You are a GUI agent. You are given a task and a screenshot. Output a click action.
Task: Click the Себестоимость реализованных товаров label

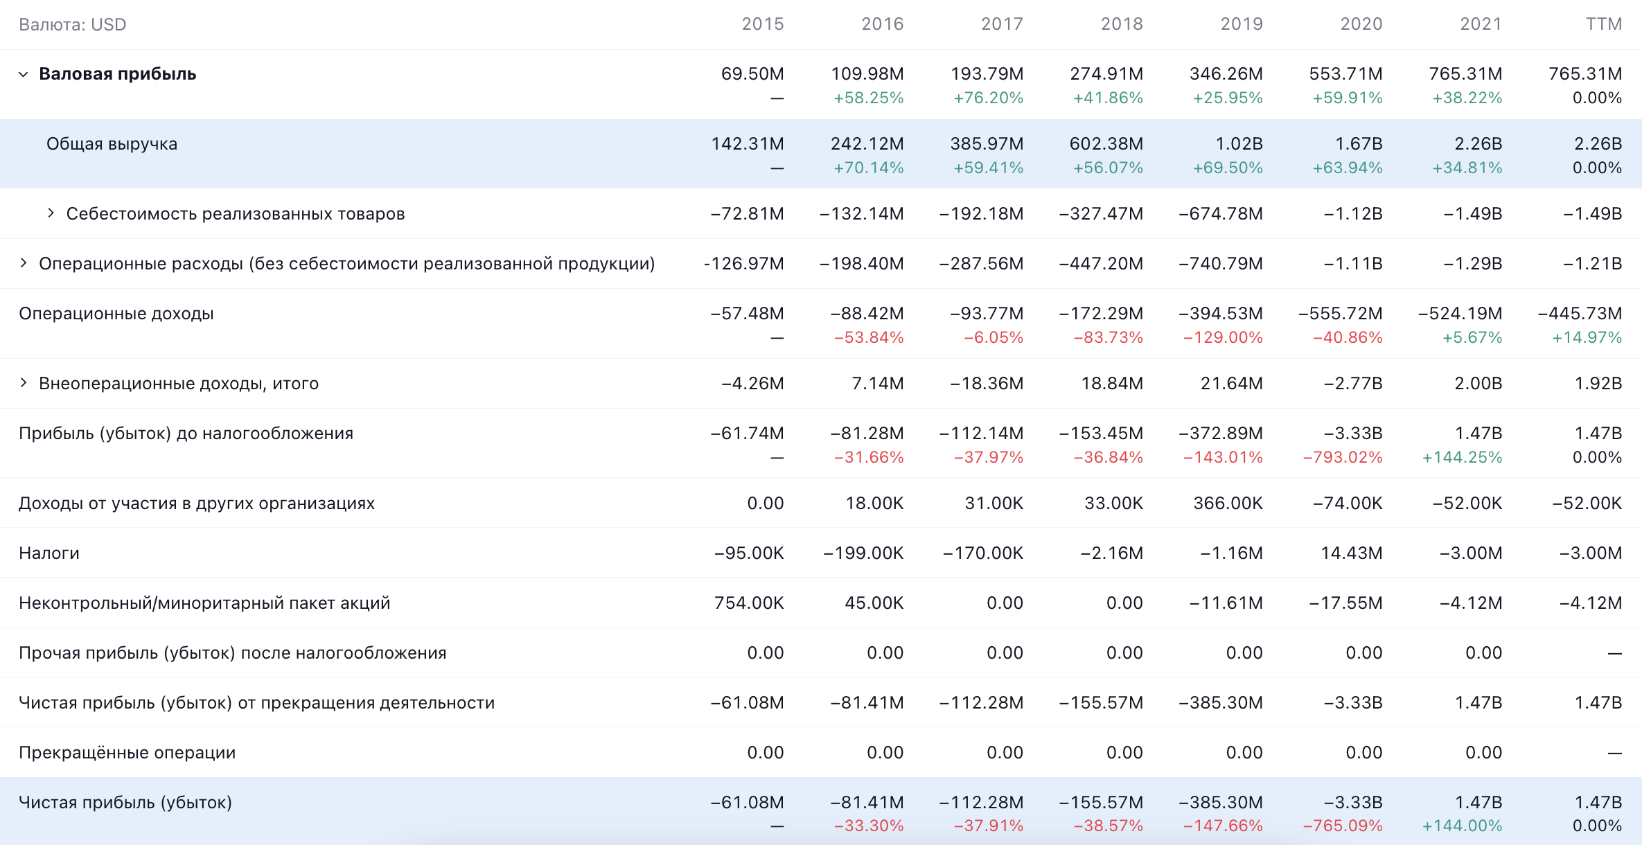pyautogui.click(x=236, y=214)
